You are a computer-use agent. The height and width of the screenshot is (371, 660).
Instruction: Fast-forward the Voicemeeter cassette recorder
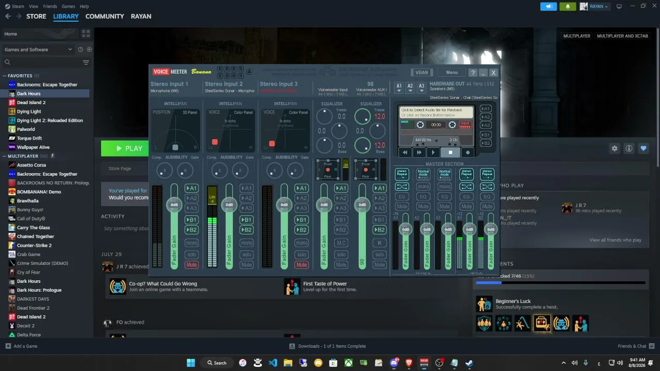tap(419, 153)
